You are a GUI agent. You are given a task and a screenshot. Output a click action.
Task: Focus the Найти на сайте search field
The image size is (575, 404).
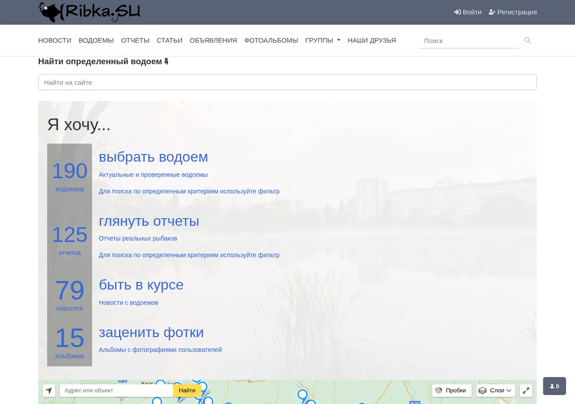[287, 82]
